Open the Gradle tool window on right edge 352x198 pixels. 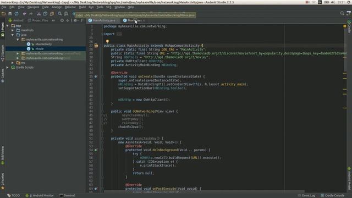pyautogui.click(x=349, y=26)
